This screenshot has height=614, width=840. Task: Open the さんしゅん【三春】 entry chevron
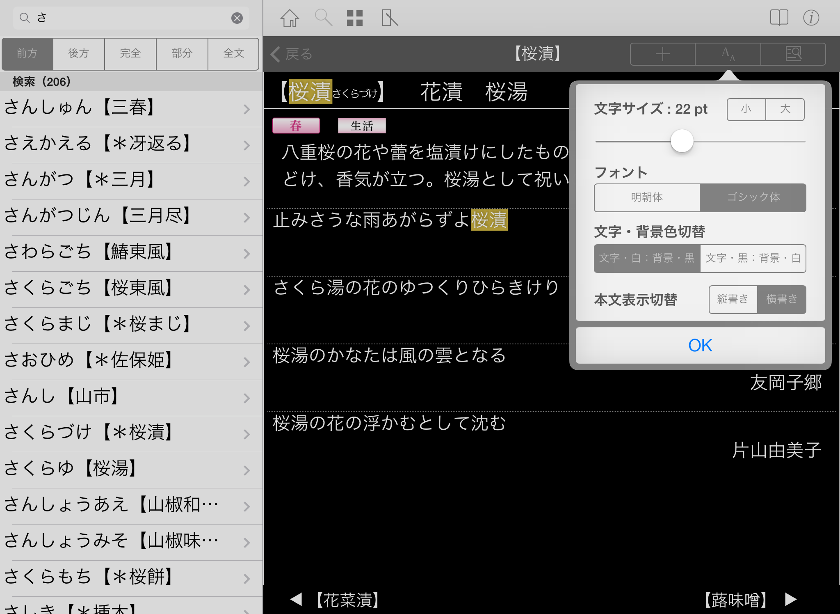coord(247,109)
